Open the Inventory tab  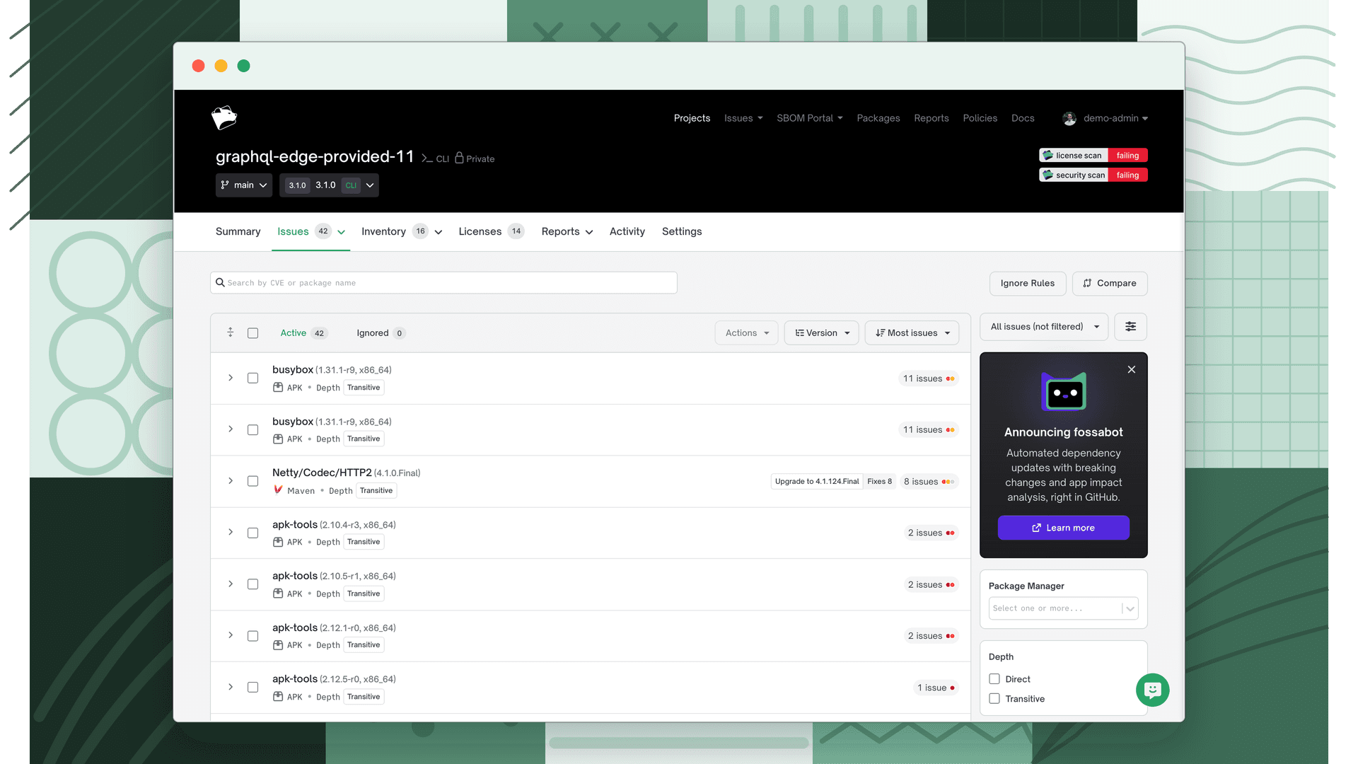click(401, 231)
